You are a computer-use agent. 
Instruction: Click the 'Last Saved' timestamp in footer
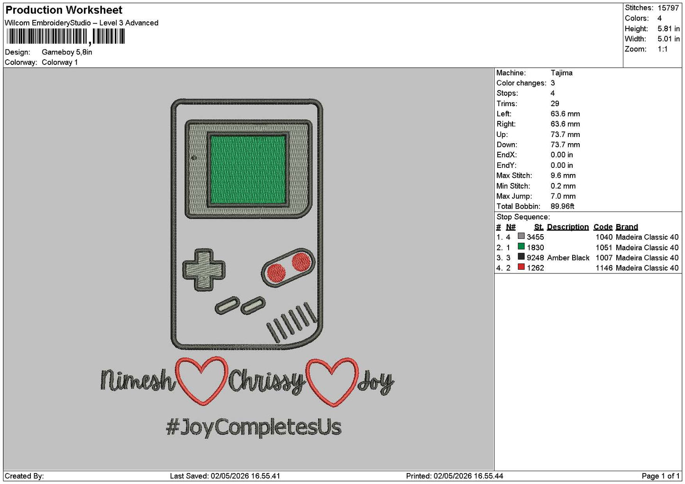(225, 476)
